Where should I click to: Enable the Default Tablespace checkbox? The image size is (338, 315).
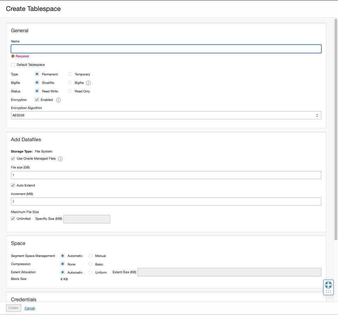point(13,65)
